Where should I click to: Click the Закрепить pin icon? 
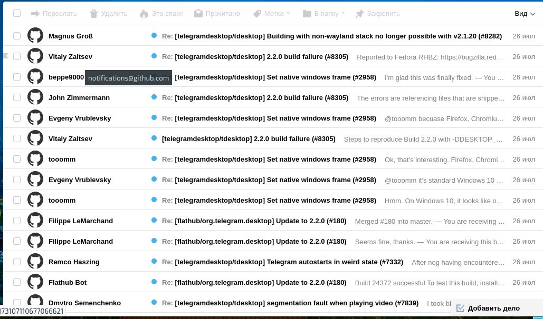click(360, 14)
